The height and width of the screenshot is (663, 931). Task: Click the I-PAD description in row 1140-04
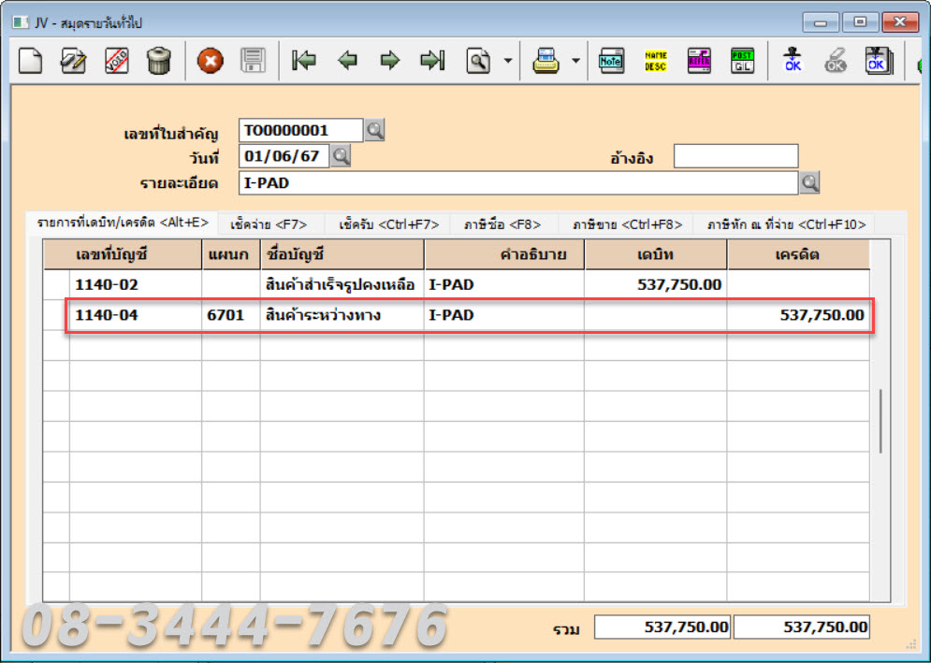coord(504,315)
